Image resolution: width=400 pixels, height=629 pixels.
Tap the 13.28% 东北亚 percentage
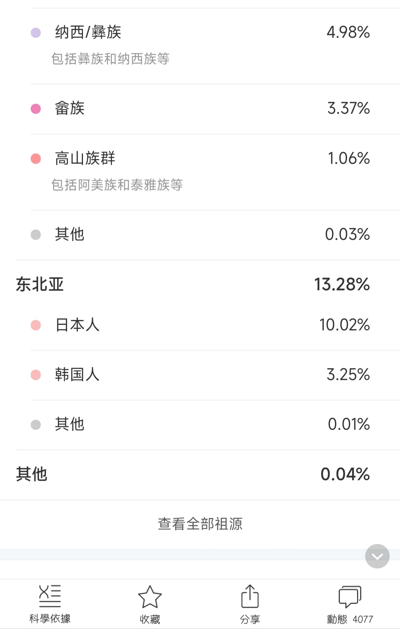pos(342,284)
